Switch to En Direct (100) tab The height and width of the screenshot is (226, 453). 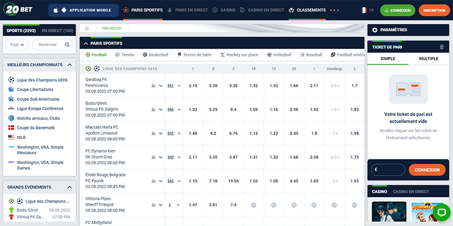point(58,31)
